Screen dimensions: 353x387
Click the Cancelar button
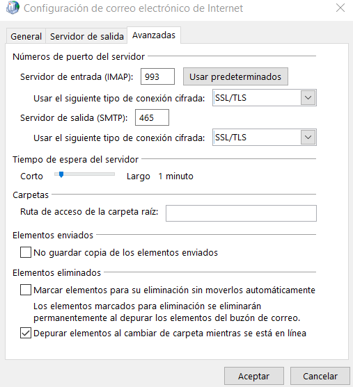point(320,376)
